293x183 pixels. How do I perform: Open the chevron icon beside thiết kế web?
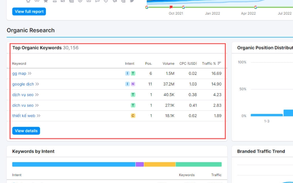point(38,116)
